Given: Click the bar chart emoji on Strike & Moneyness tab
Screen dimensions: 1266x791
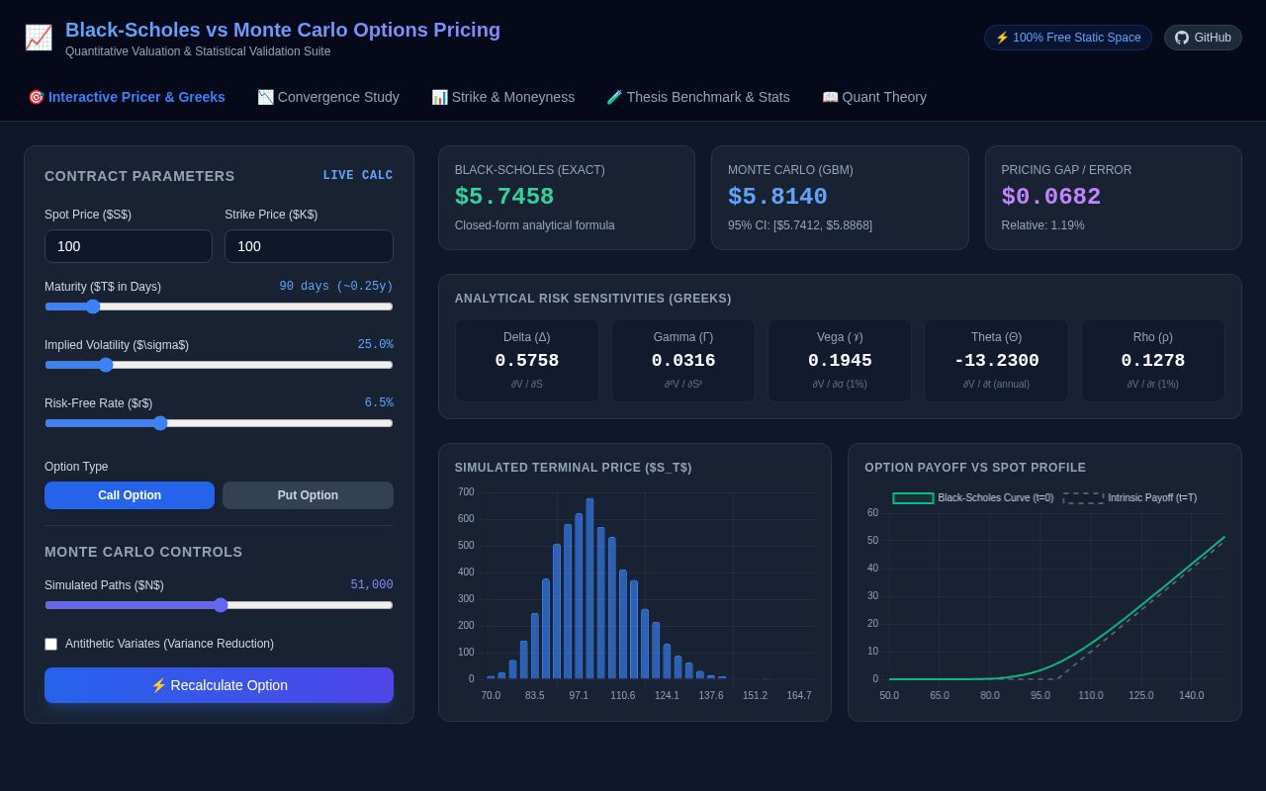Looking at the screenshot, I should click(439, 97).
